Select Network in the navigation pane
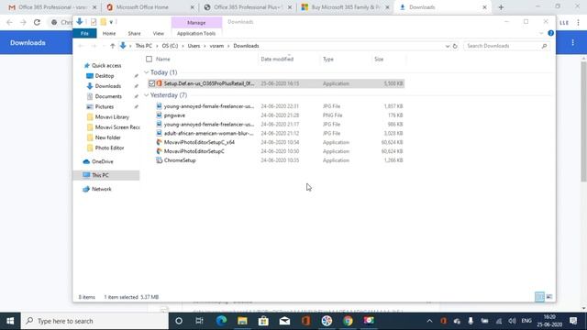 pyautogui.click(x=102, y=189)
